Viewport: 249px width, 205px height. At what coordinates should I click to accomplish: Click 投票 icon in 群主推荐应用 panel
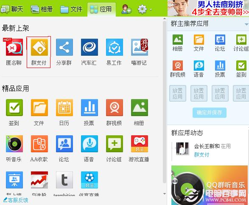click(220, 65)
